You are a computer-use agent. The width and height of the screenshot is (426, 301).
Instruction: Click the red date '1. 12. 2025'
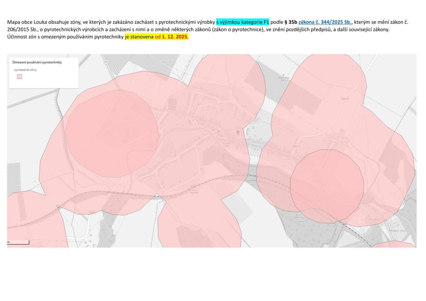click(x=175, y=37)
